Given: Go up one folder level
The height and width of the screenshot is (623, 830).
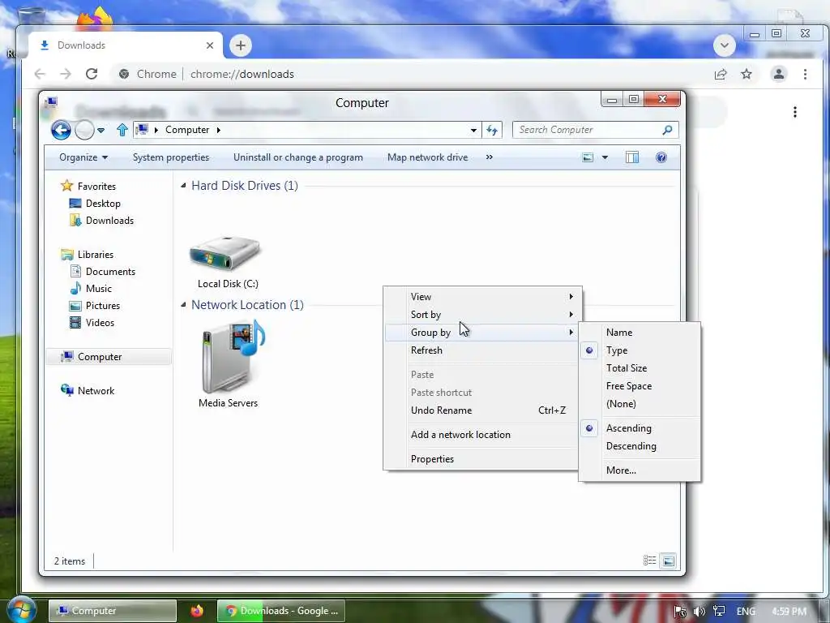Looking at the screenshot, I should (122, 130).
